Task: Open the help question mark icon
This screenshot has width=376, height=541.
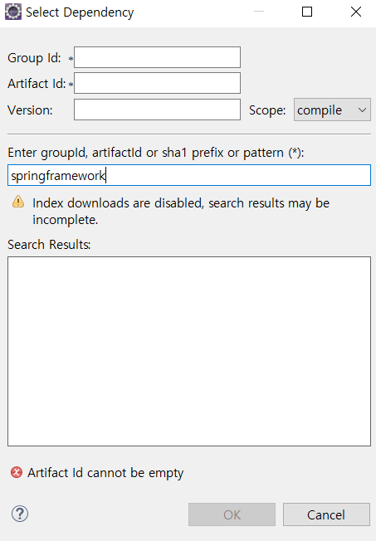Action: coord(20,514)
